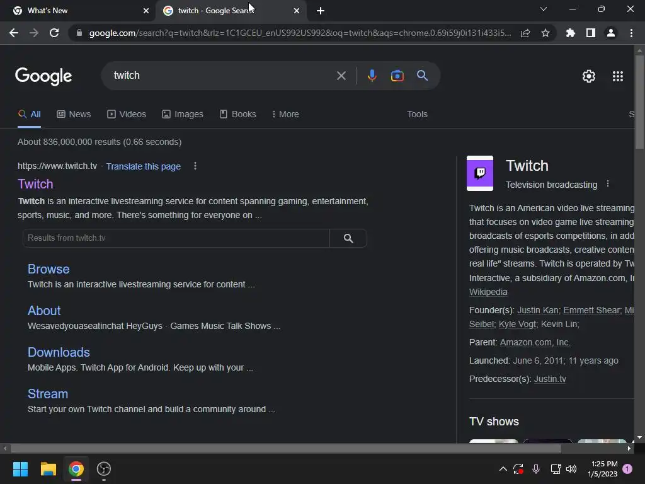
Task: Start voice search with the microphone
Action: pyautogui.click(x=372, y=76)
